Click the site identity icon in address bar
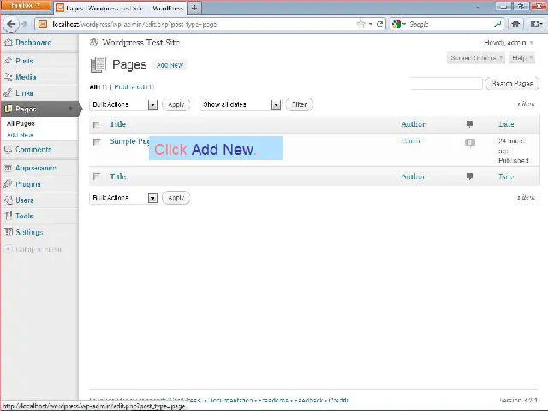Viewport: 548px width, 411px height. point(43,24)
